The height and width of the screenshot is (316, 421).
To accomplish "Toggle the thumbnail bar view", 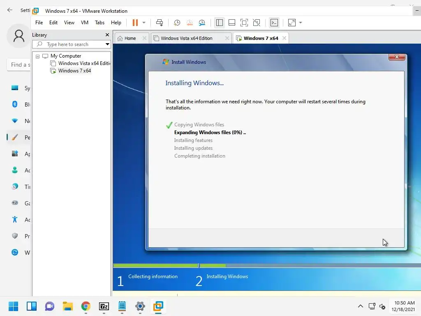I will 232,23.
